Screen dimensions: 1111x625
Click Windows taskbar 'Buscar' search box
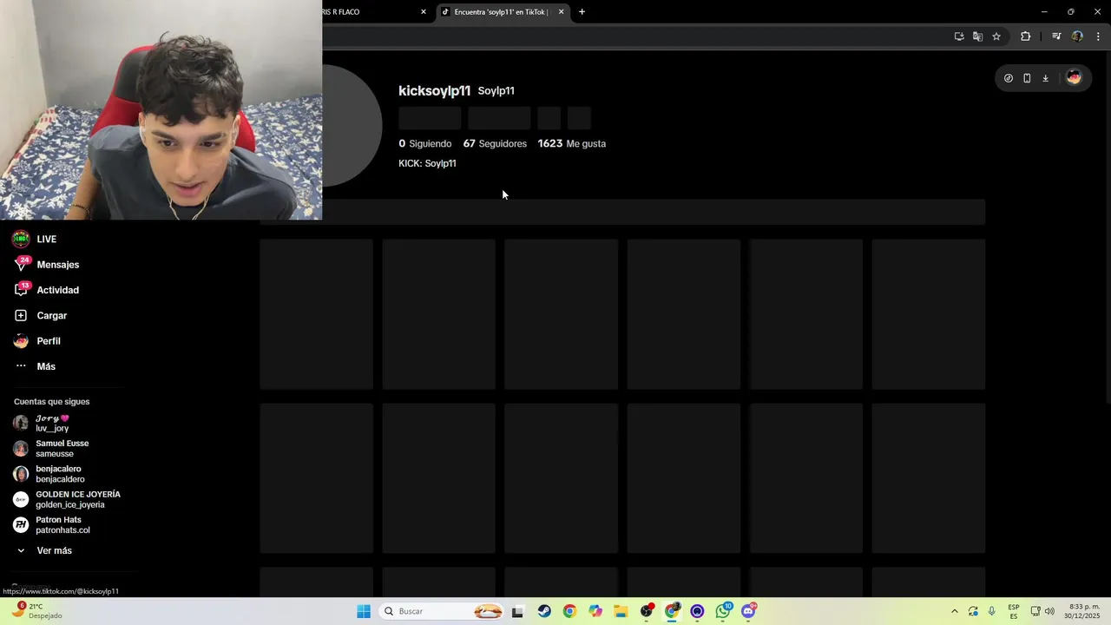443,611
